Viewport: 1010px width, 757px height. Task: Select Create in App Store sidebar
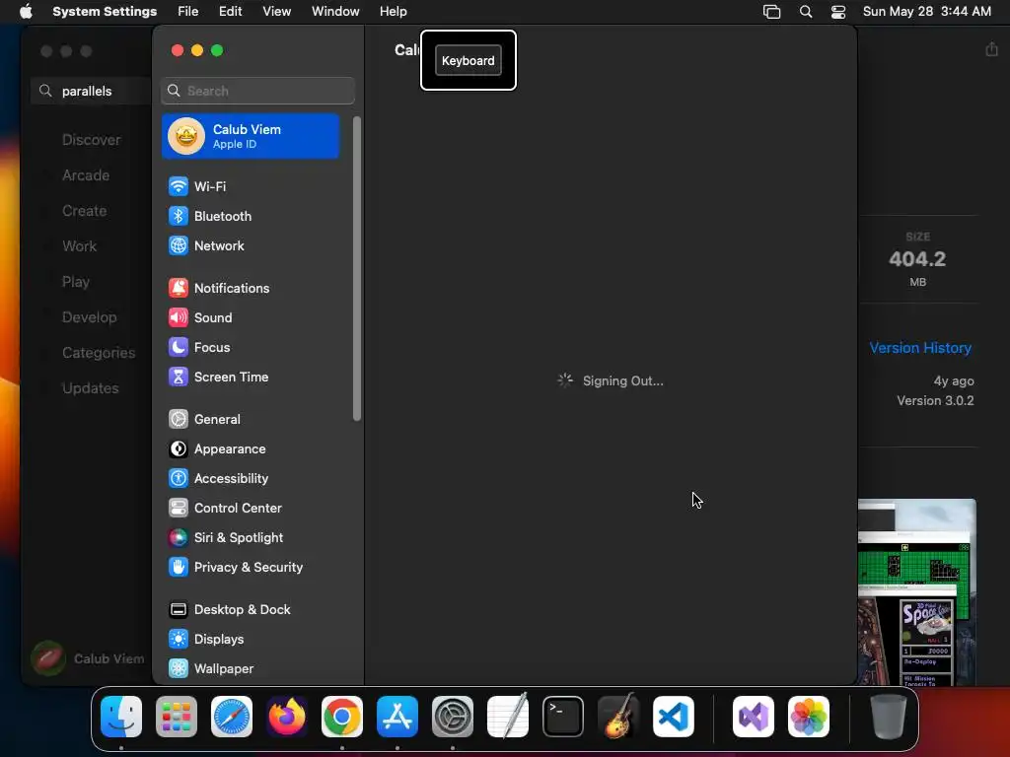click(x=85, y=211)
